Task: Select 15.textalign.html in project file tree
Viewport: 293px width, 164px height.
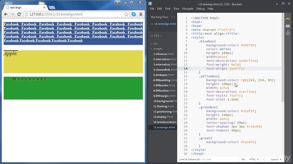Action: point(164,128)
